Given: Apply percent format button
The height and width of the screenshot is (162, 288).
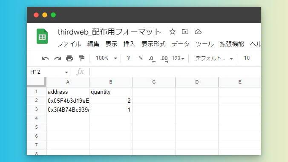Looking at the screenshot, I should 141,58.
